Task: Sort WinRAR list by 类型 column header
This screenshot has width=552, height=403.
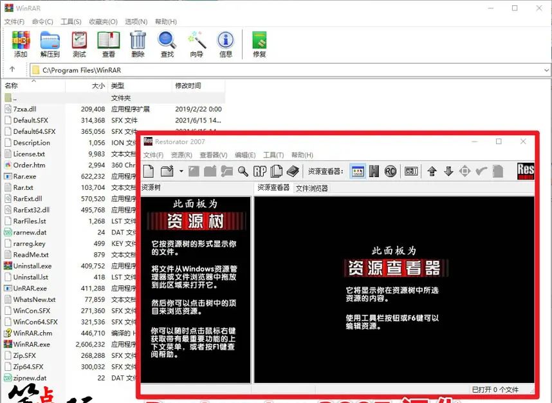Action: pos(140,86)
